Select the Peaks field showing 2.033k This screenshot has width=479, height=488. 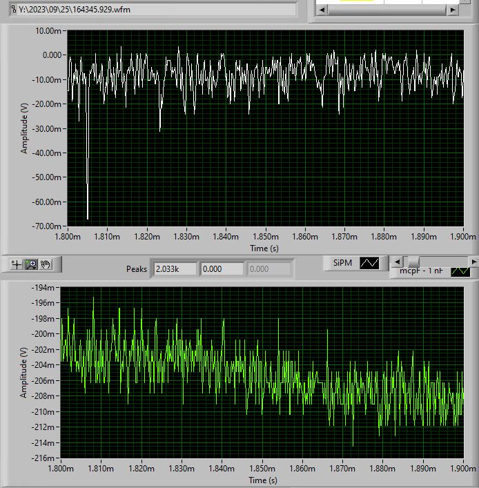coord(175,269)
